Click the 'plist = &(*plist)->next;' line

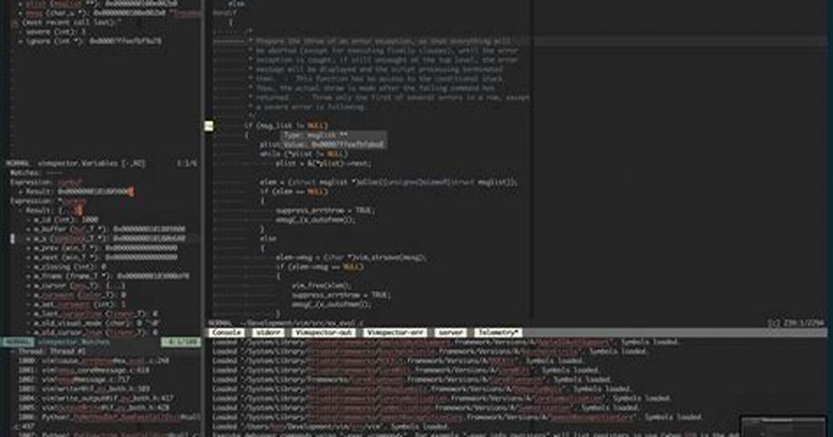pyautogui.click(x=322, y=164)
